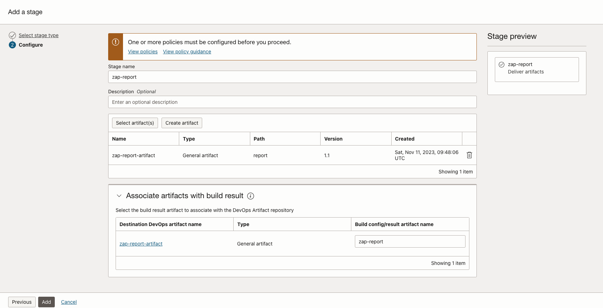Click the Select artifact(s) button
The image size is (603, 308).
pyautogui.click(x=135, y=123)
